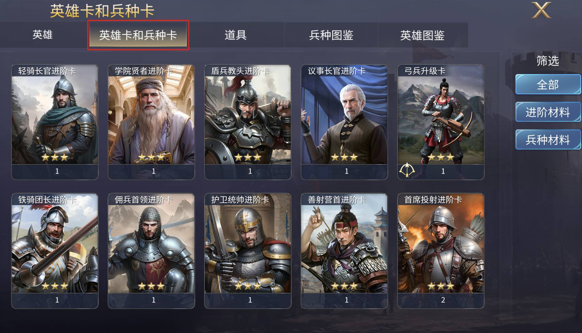The width and height of the screenshot is (582, 333).
Task: Switch to the 英雄 tab
Action: [x=42, y=35]
